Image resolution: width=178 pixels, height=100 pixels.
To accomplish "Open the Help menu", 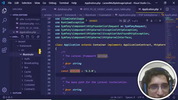I will (x=74, y=3).
